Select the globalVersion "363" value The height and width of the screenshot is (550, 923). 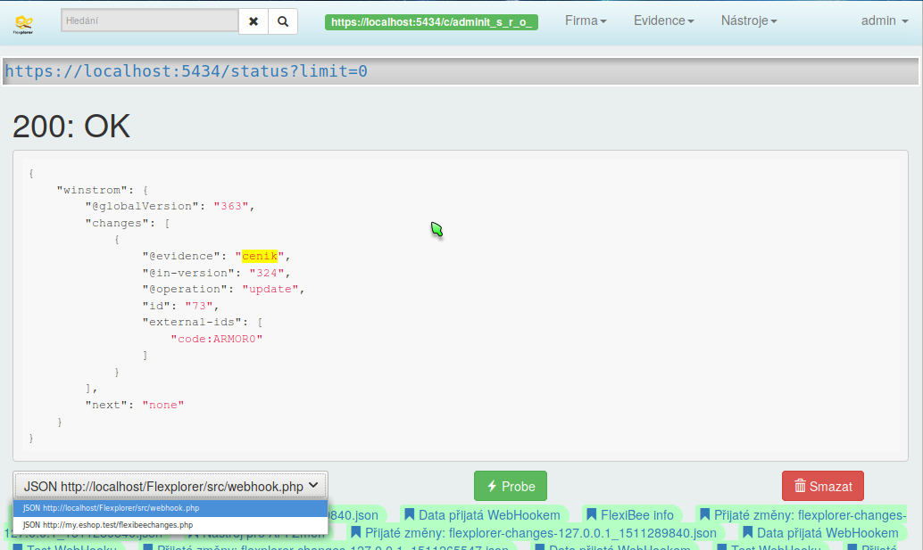(x=230, y=206)
